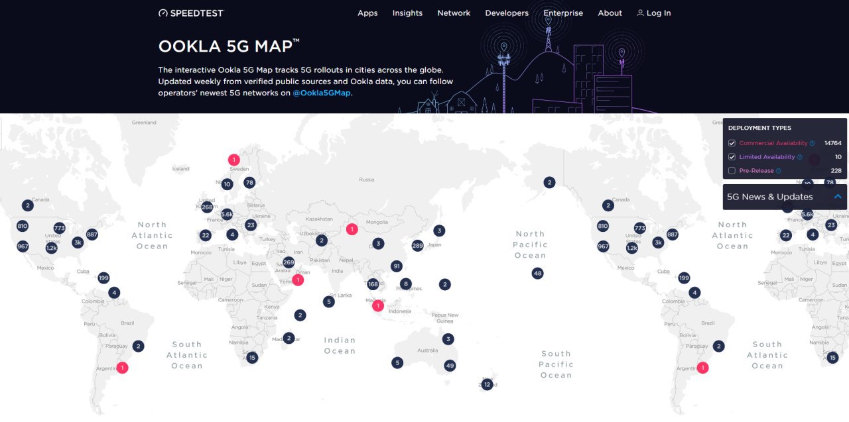Select the 8 cluster over Philippines
This screenshot has width=849, height=422.
point(406,284)
